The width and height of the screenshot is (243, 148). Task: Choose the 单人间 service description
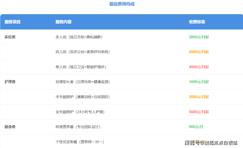tap(81, 67)
